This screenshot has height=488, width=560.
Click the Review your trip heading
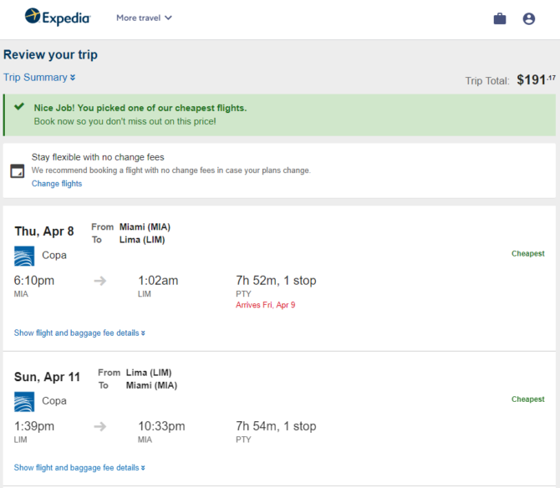(50, 54)
